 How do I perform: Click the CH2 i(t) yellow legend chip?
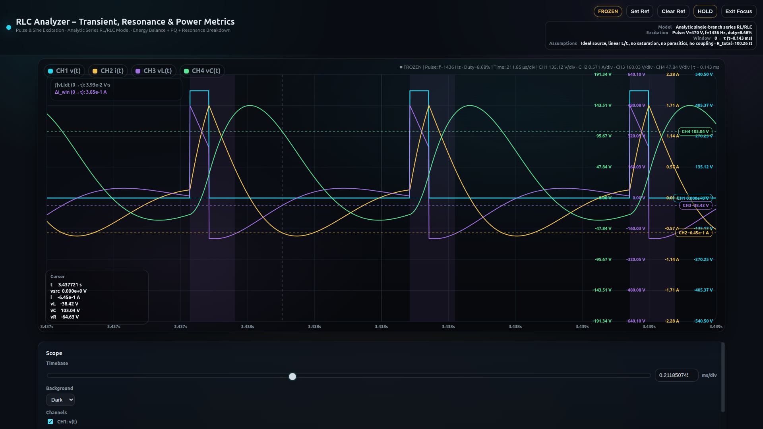click(108, 71)
